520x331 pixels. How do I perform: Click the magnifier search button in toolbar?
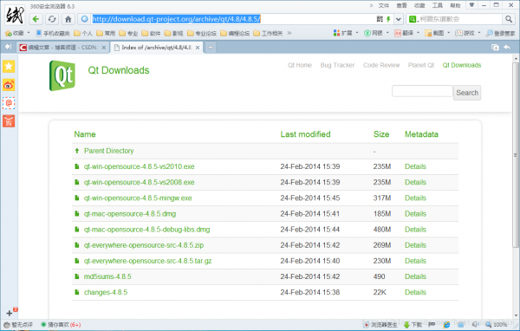[x=509, y=19]
